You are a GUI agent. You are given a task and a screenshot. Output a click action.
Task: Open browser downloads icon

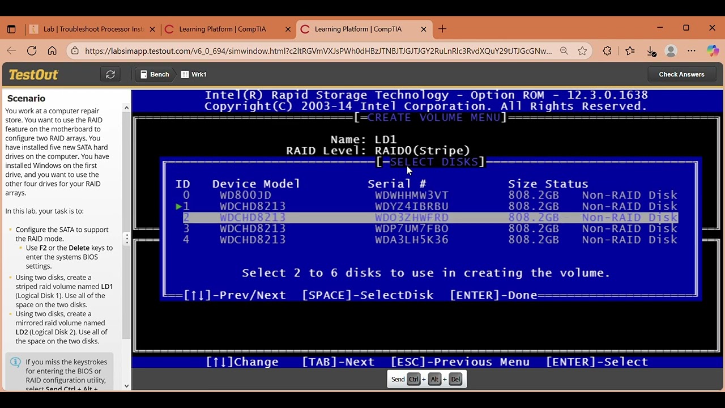[x=651, y=51]
